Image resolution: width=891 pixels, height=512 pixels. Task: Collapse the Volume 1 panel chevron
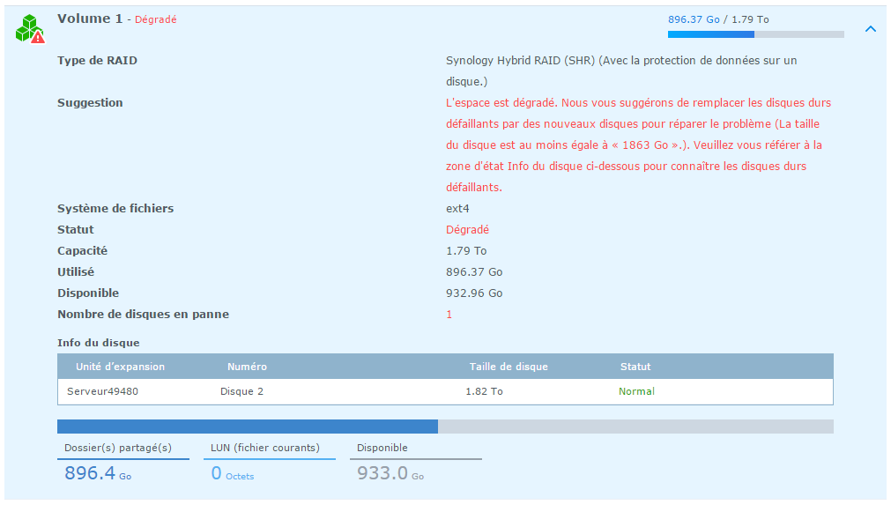tap(870, 28)
